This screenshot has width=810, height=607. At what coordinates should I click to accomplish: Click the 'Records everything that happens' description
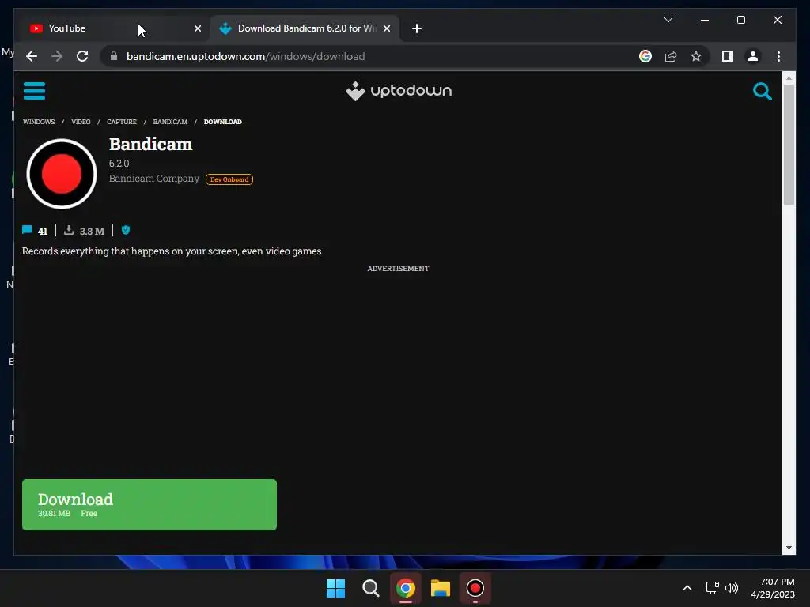coord(172,251)
